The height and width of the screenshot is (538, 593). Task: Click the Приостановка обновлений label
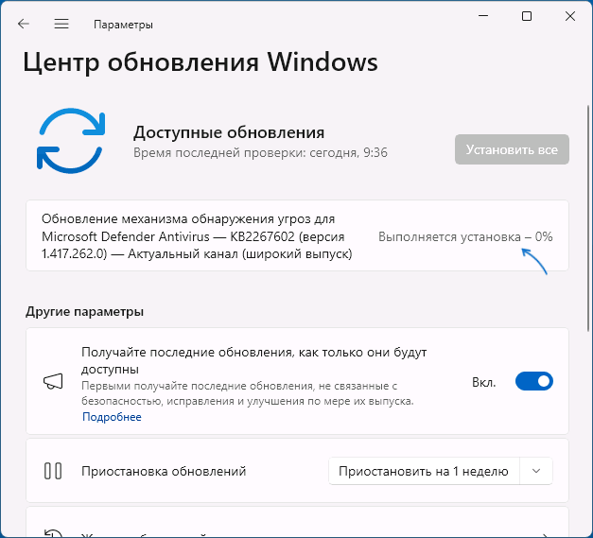(x=164, y=471)
